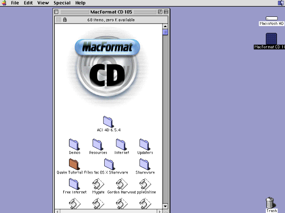Click the 'Quake Tutorial Files' label
The height and width of the screenshot is (213, 285).
tap(75, 173)
